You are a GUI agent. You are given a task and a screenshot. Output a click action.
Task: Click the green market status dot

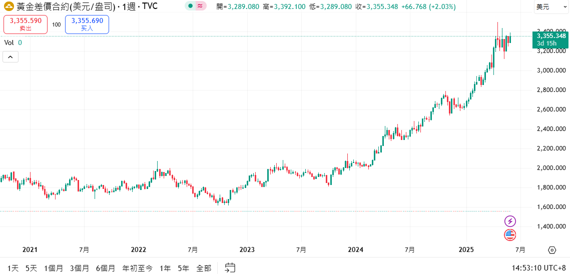coord(190,6)
